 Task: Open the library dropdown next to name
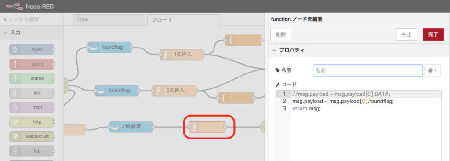point(432,70)
